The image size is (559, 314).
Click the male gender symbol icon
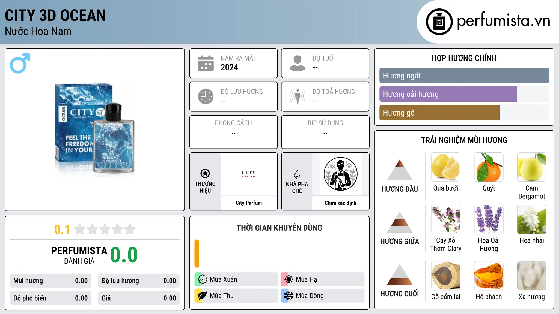(20, 63)
